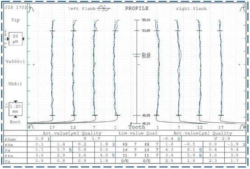Image resolution: width=250 pixels, height=169 pixels.
Task: Click the fHαm row header
Action: point(10,139)
